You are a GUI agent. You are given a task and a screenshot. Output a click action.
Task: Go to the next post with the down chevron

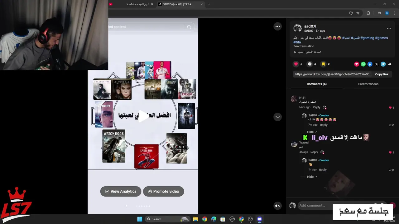point(277,117)
